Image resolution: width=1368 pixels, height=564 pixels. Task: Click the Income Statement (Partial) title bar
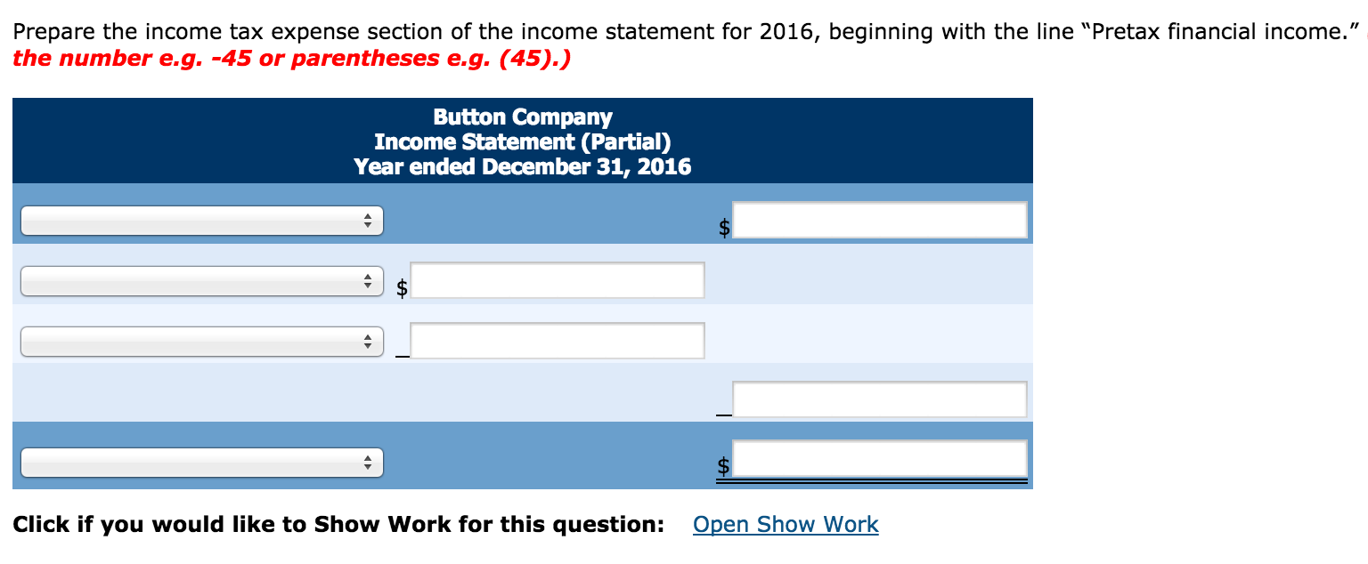click(522, 141)
